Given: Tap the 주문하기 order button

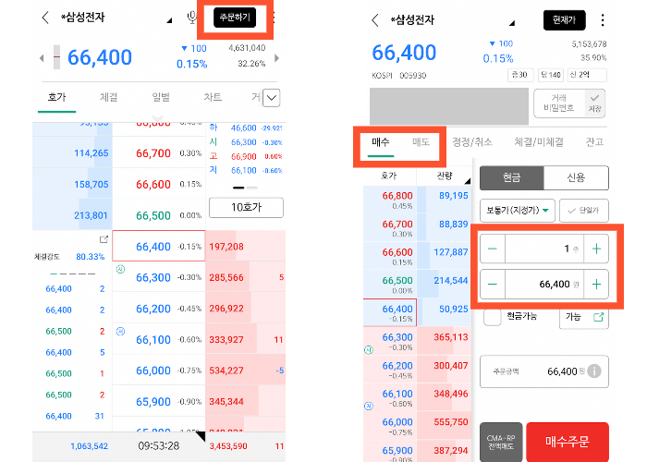Looking at the screenshot, I should [x=235, y=18].
